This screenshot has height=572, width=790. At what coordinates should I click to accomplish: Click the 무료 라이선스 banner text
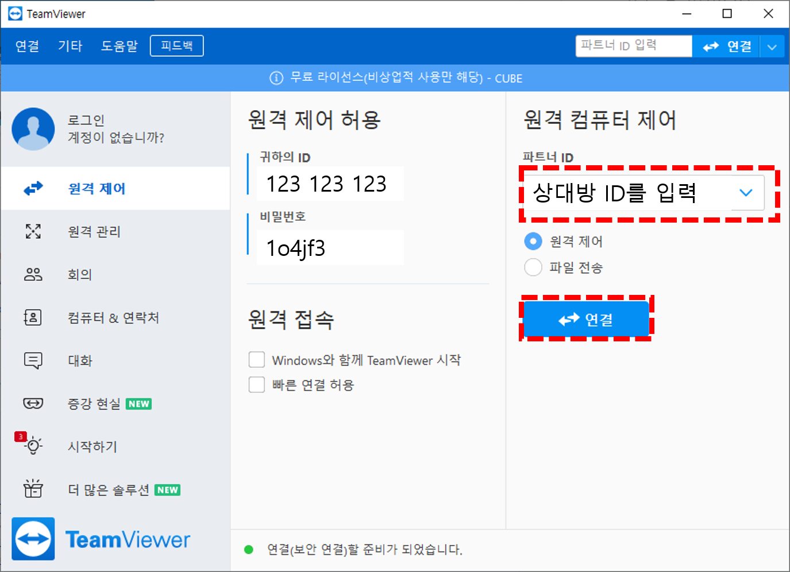(406, 77)
